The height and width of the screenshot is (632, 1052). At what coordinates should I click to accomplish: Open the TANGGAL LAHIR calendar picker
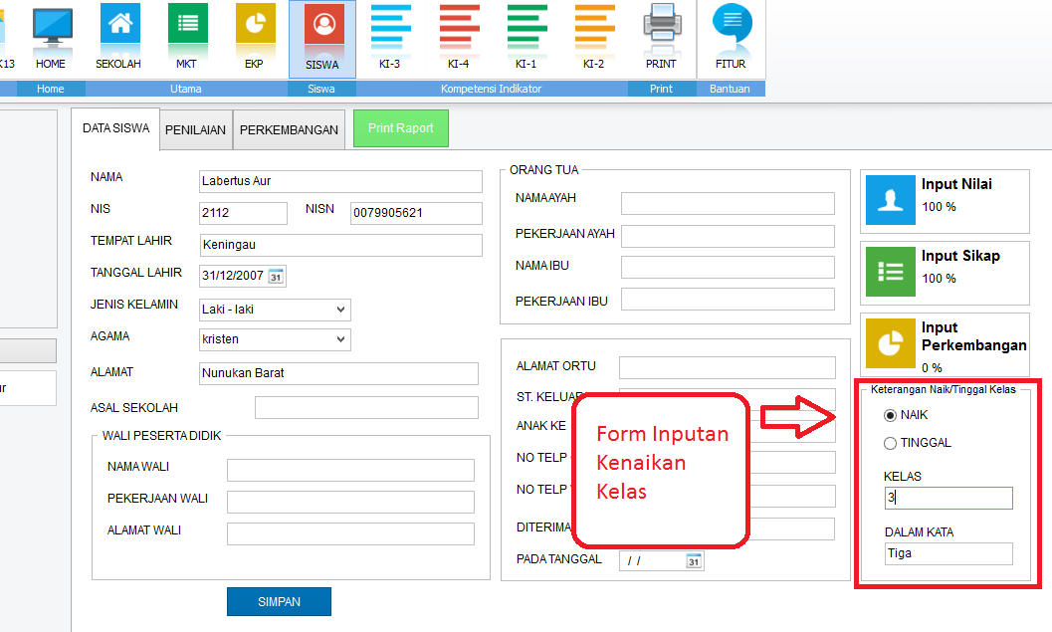point(274,276)
